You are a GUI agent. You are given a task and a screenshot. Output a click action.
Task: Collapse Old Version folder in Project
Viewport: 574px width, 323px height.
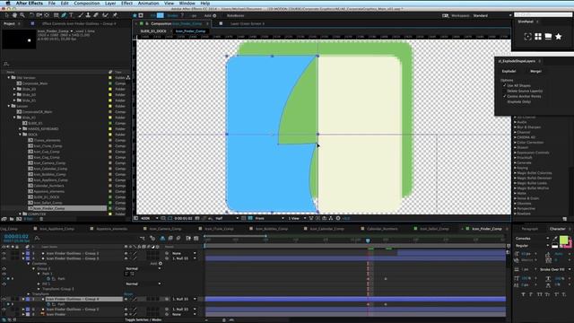pyautogui.click(x=9, y=78)
